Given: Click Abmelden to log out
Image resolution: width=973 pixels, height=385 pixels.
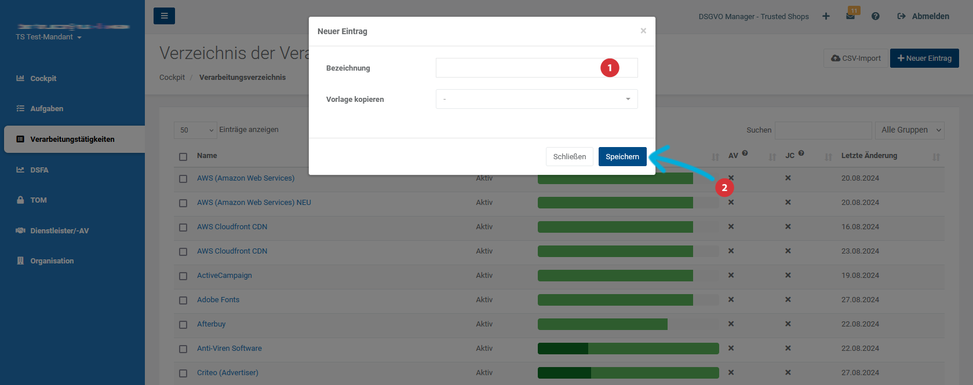Looking at the screenshot, I should tap(923, 16).
